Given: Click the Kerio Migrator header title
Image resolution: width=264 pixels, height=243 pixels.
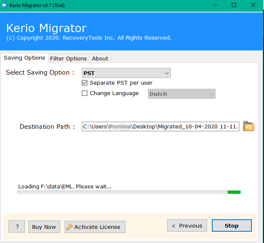Looking at the screenshot, I should (x=46, y=28).
